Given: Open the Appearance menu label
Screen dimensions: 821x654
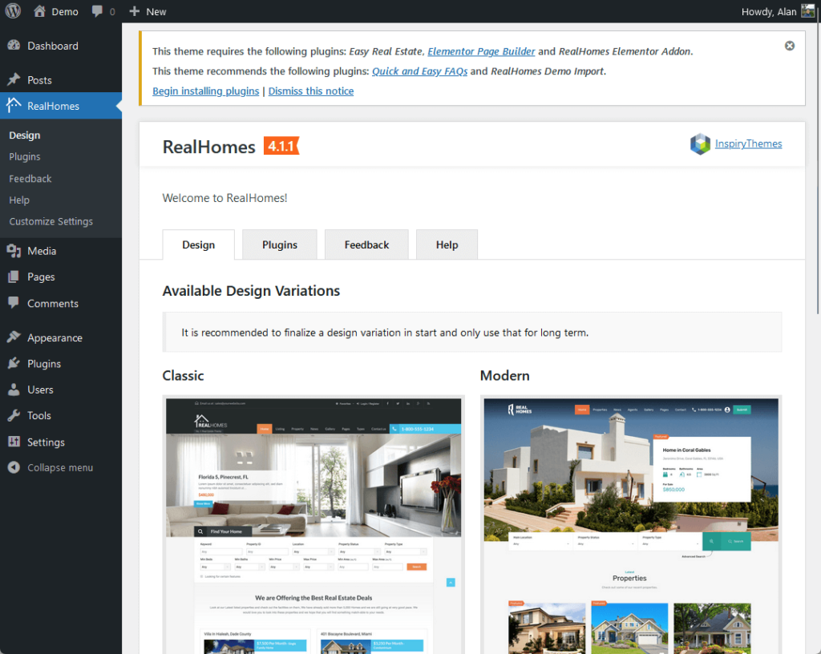Looking at the screenshot, I should click(55, 337).
